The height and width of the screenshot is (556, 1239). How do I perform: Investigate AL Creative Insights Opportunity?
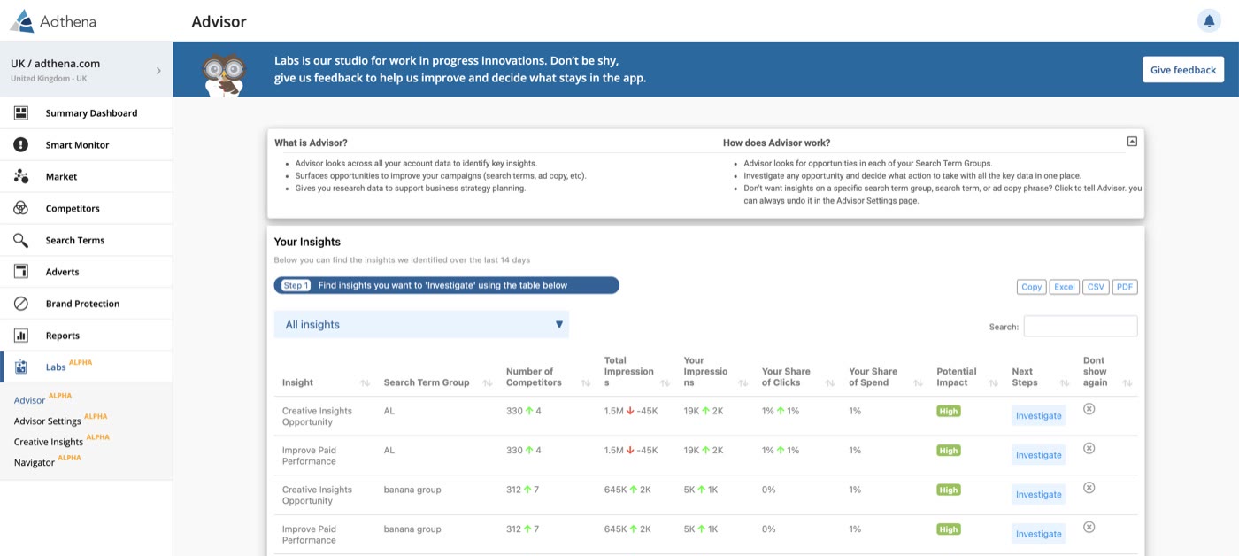coord(1039,415)
